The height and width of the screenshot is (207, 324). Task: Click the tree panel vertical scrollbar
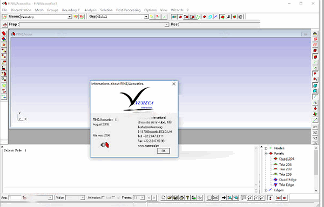pyautogui.click(x=316, y=169)
